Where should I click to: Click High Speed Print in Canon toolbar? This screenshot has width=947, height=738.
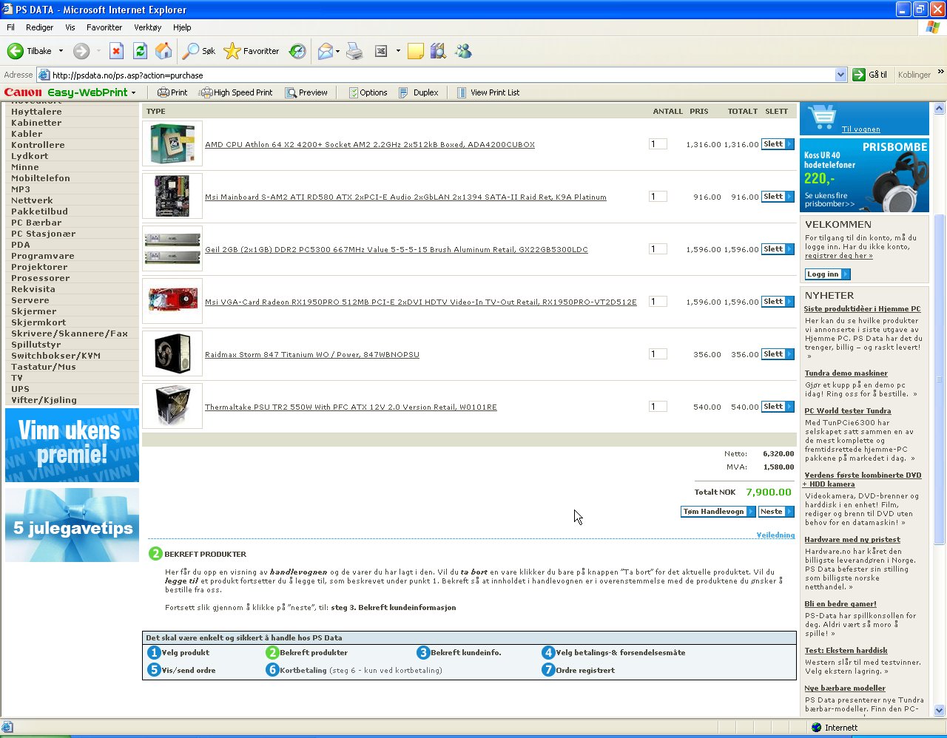[236, 92]
